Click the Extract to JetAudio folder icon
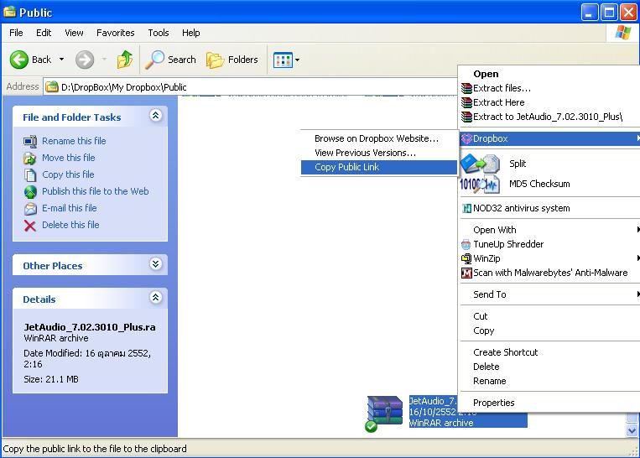The width and height of the screenshot is (640, 458). (466, 117)
